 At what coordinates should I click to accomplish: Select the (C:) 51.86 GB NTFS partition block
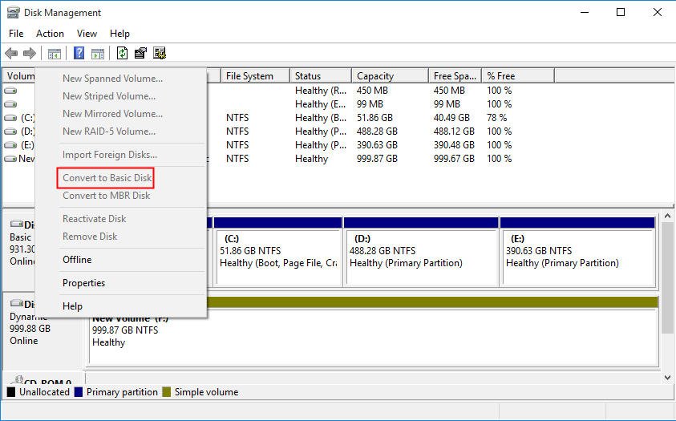(278, 257)
